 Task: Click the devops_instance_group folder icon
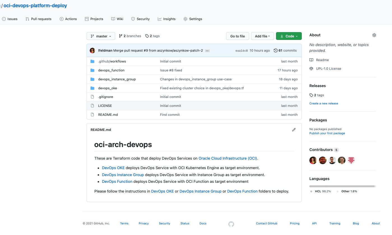92,79
